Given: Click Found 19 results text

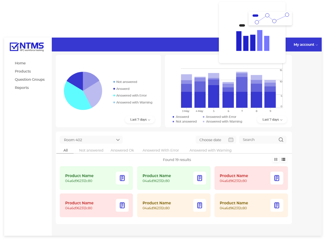Looking at the screenshot, I should tap(177, 160).
